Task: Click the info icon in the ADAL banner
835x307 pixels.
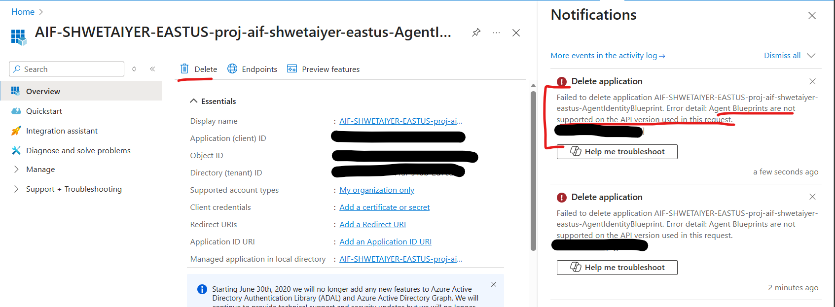Action: click(202, 289)
